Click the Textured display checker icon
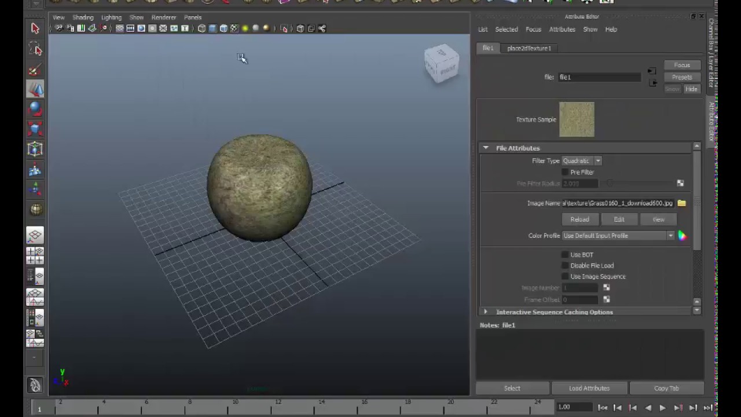The image size is (741, 417). (234, 28)
